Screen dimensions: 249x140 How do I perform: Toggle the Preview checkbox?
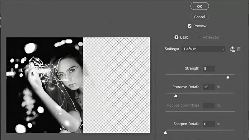pyautogui.click(x=190, y=26)
